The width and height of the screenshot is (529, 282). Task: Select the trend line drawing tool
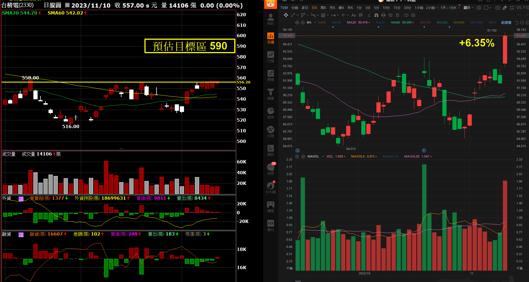click(293, 15)
